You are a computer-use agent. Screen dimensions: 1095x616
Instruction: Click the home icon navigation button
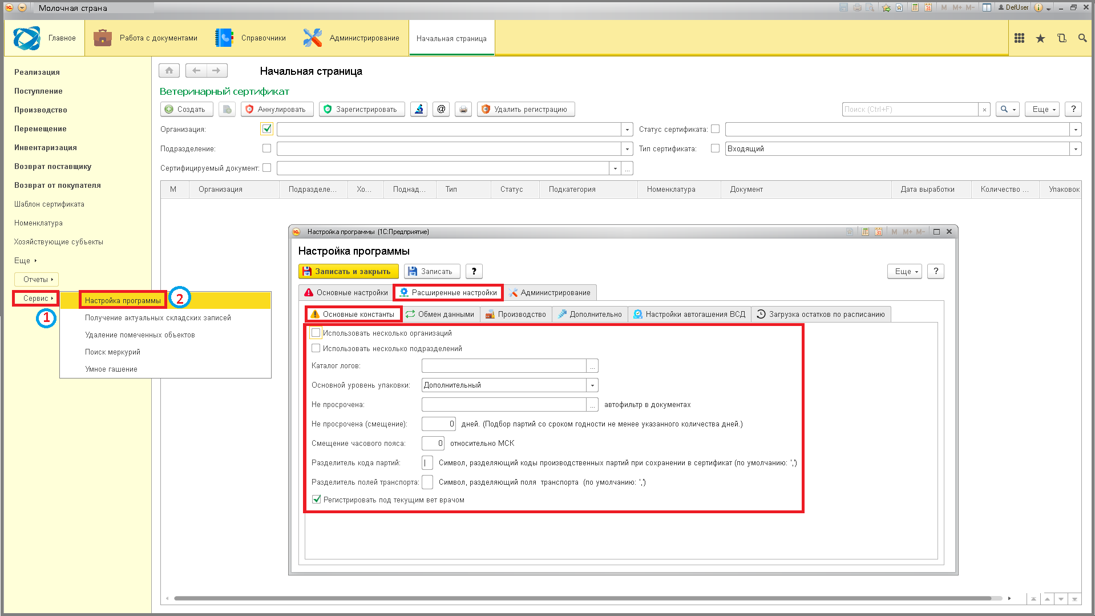[x=169, y=71]
